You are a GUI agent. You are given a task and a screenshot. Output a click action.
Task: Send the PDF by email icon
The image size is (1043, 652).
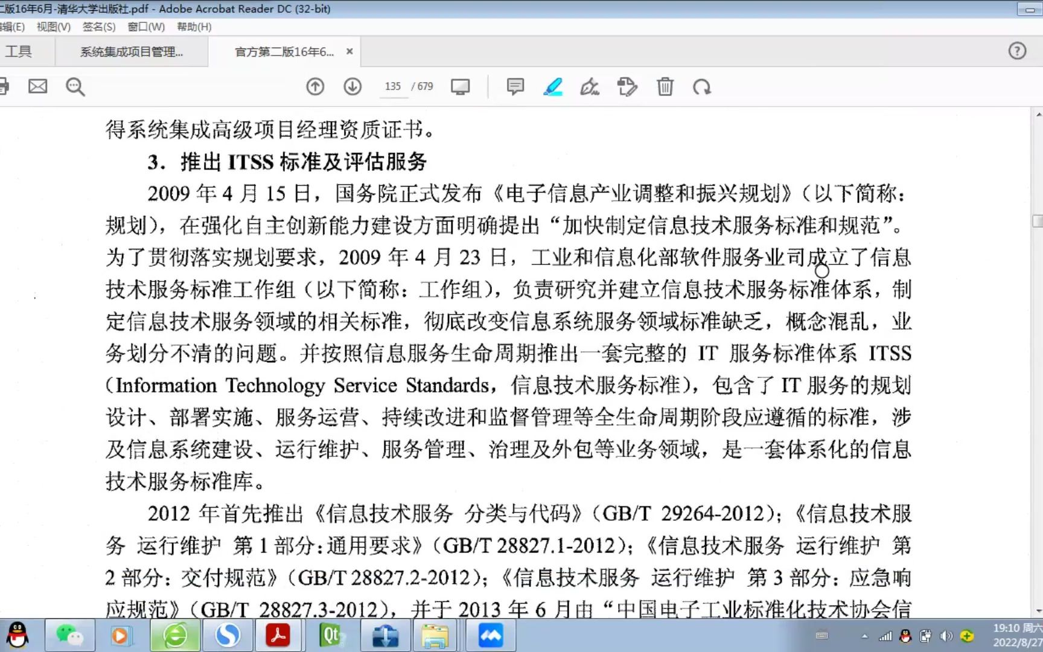[37, 86]
